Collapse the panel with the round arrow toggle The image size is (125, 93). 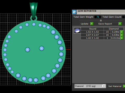tap(101, 20)
